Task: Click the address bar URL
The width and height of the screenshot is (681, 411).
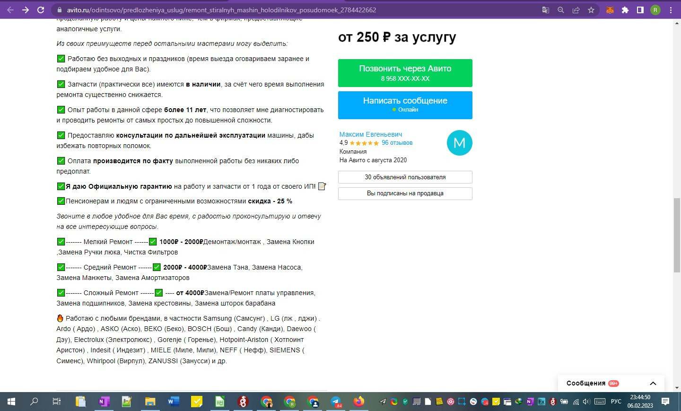Action: [221, 10]
